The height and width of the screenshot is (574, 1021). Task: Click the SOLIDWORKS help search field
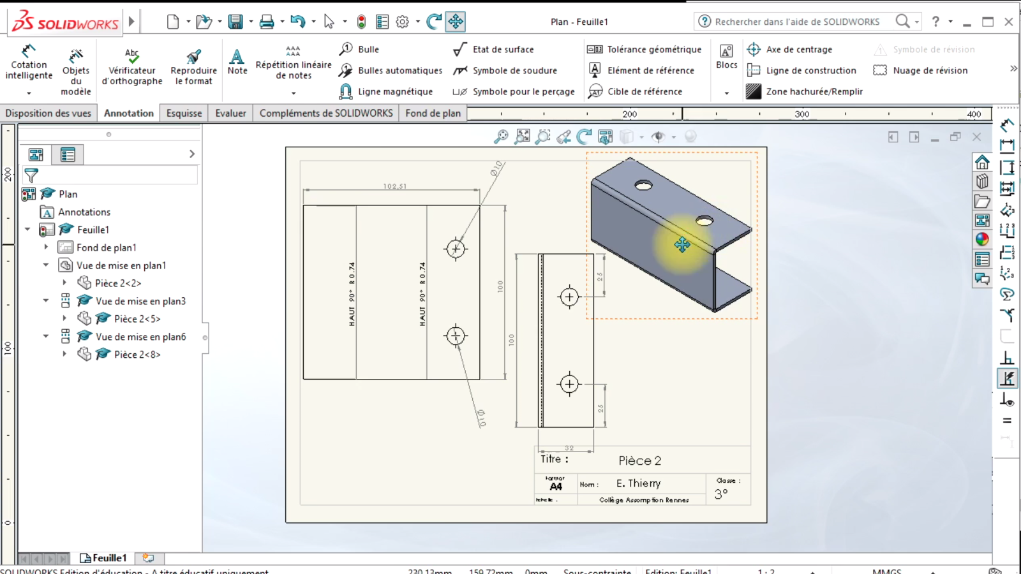pyautogui.click(x=796, y=22)
